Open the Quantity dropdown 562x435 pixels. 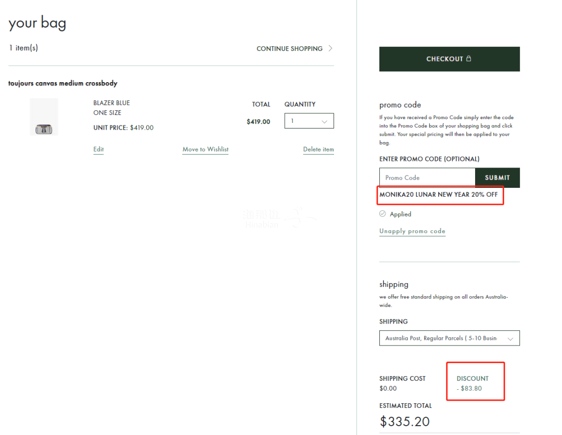tap(309, 121)
